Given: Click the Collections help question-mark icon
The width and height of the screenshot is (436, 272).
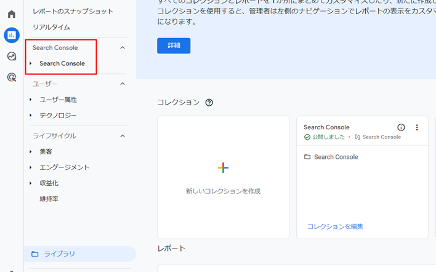Looking at the screenshot, I should (x=209, y=103).
